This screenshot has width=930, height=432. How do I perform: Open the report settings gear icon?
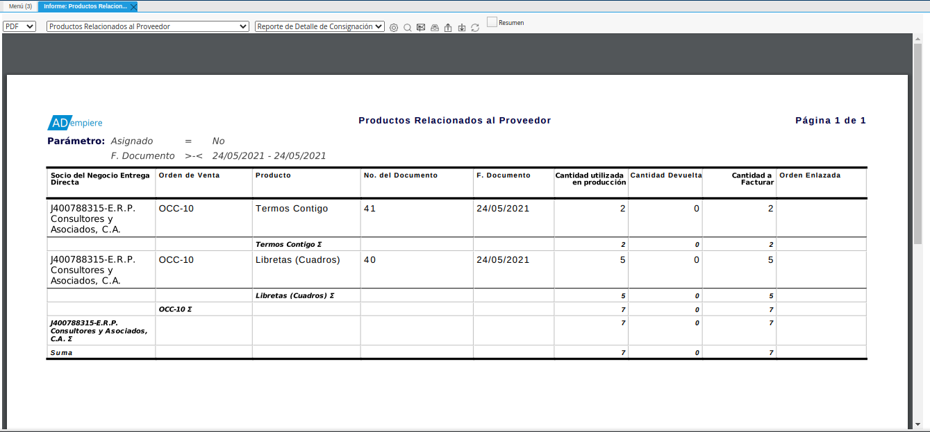click(393, 27)
